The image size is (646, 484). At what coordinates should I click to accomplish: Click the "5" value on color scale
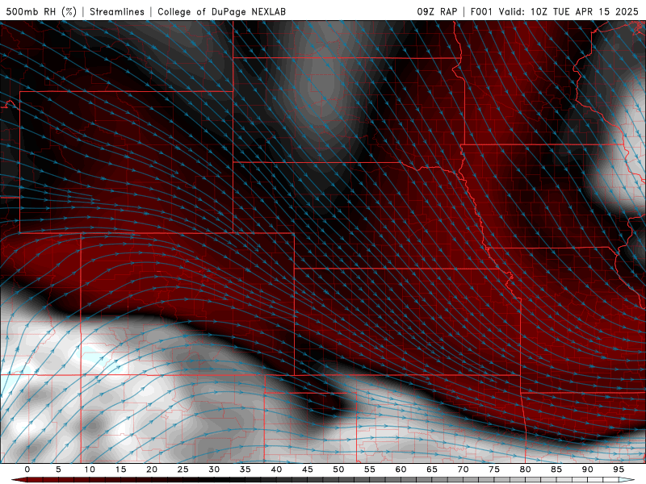coord(58,469)
